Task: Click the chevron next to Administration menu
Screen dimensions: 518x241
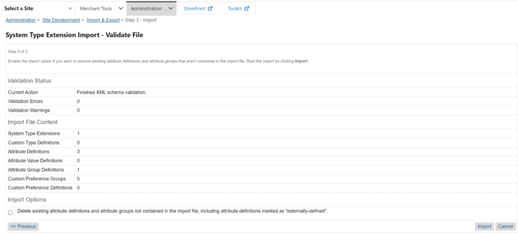Action: click(x=170, y=9)
